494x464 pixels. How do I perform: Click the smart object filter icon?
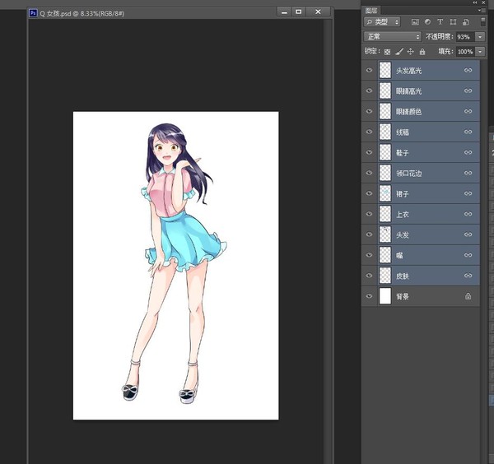click(x=466, y=21)
